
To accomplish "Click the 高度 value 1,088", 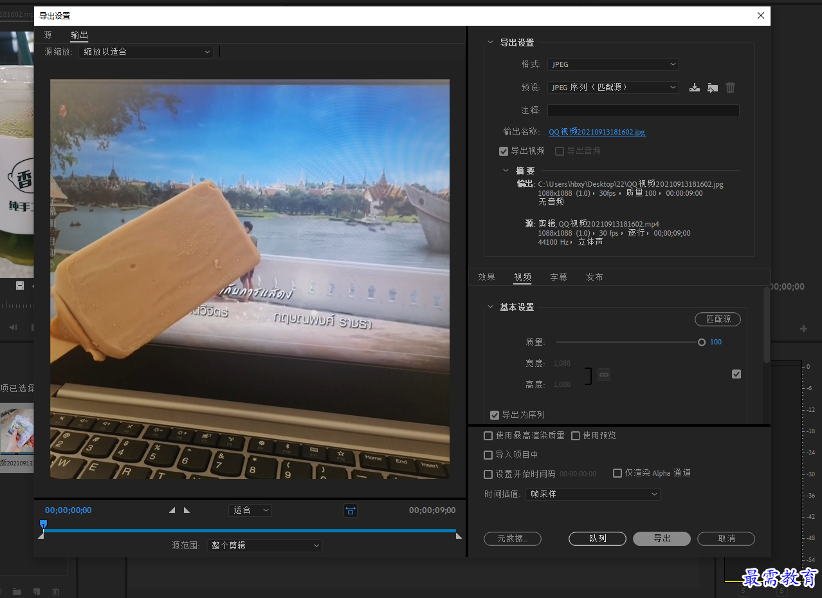I will [562, 385].
